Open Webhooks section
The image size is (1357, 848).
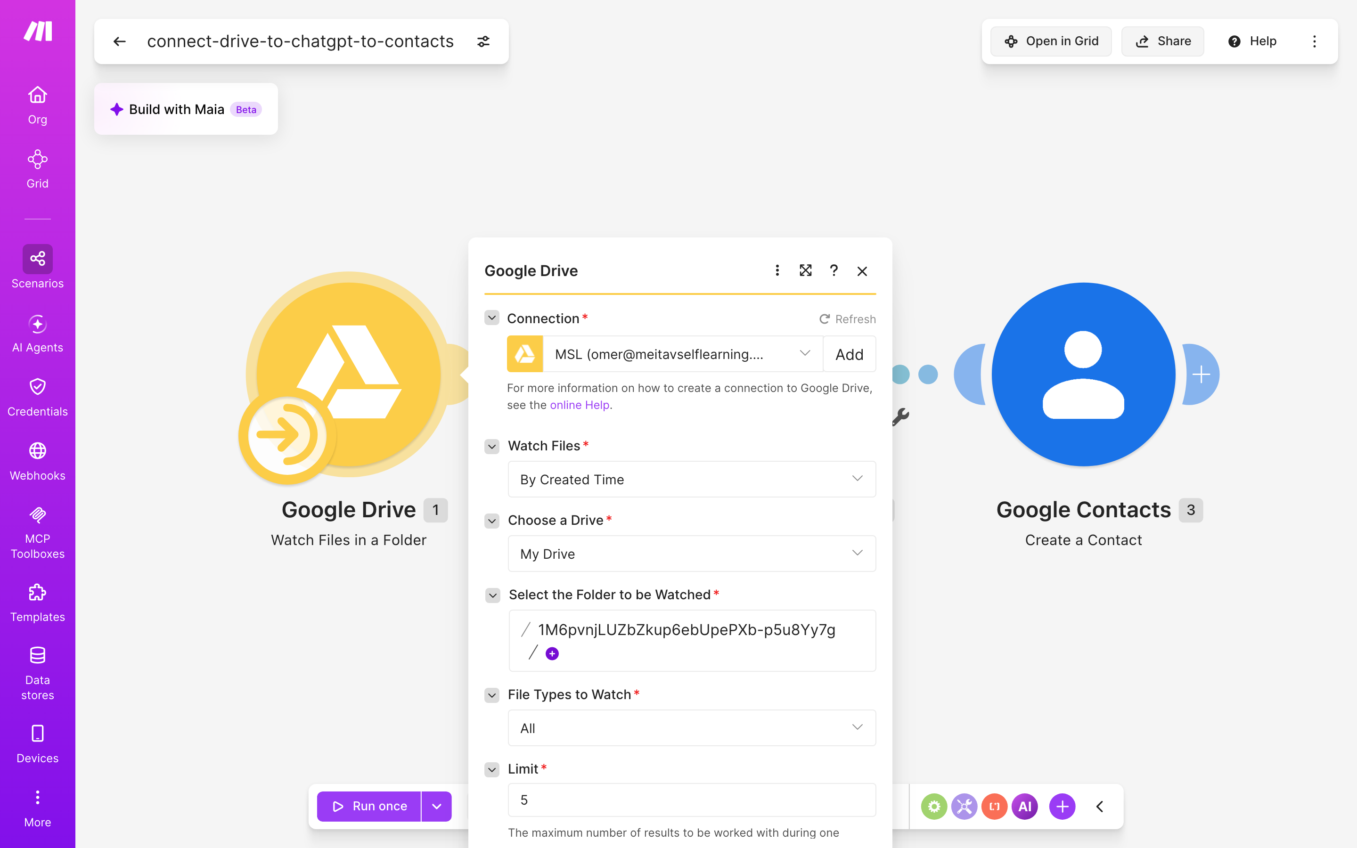tap(38, 461)
